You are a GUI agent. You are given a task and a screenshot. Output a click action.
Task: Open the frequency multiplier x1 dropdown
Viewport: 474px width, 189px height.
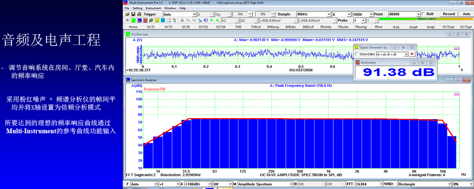point(169,184)
